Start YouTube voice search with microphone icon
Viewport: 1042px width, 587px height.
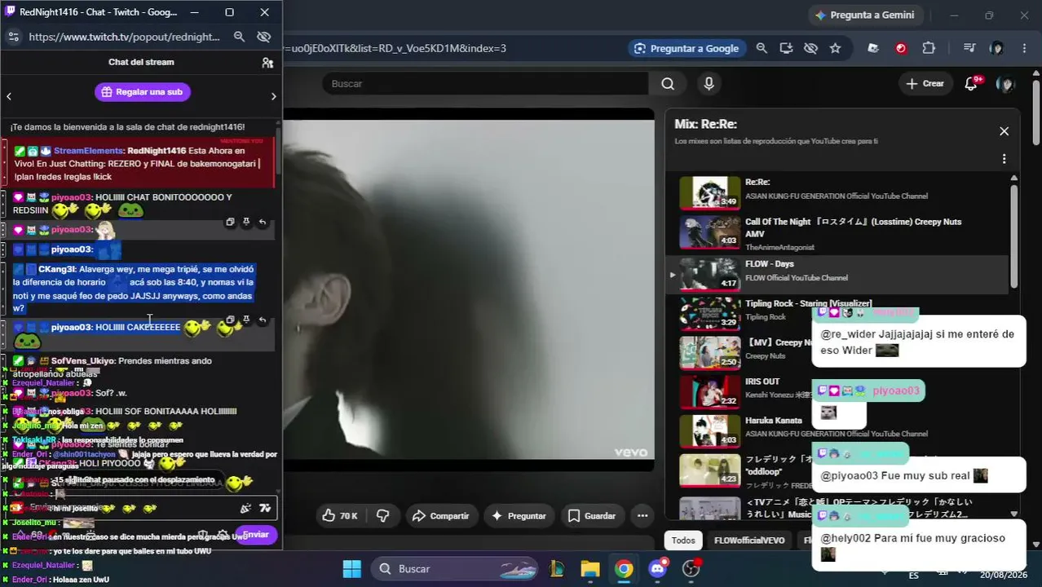709,83
